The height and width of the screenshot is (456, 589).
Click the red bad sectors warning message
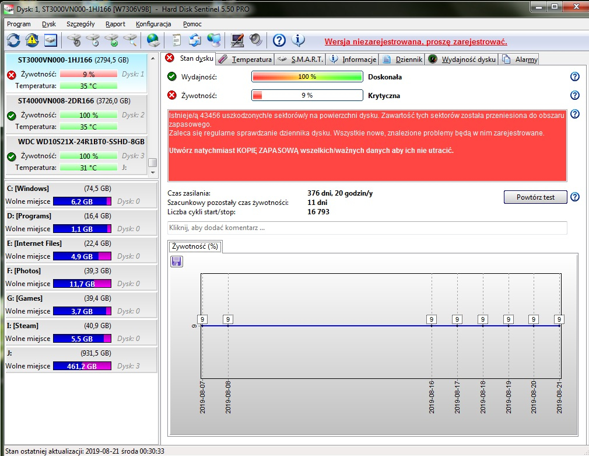367,145
